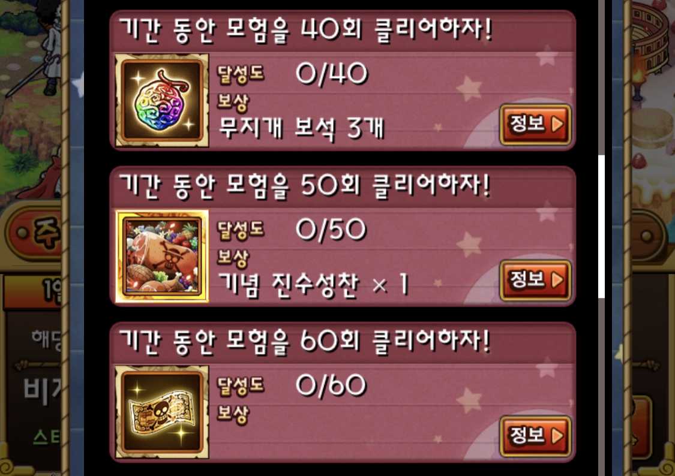The width and height of the screenshot is (675, 476).
Task: Tap the golden skull ticket reward icon
Action: point(162,412)
